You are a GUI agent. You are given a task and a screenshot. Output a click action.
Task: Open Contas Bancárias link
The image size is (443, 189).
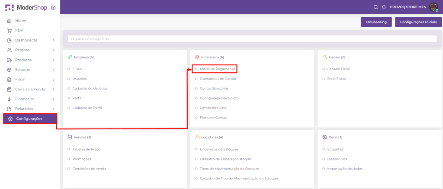click(214, 88)
